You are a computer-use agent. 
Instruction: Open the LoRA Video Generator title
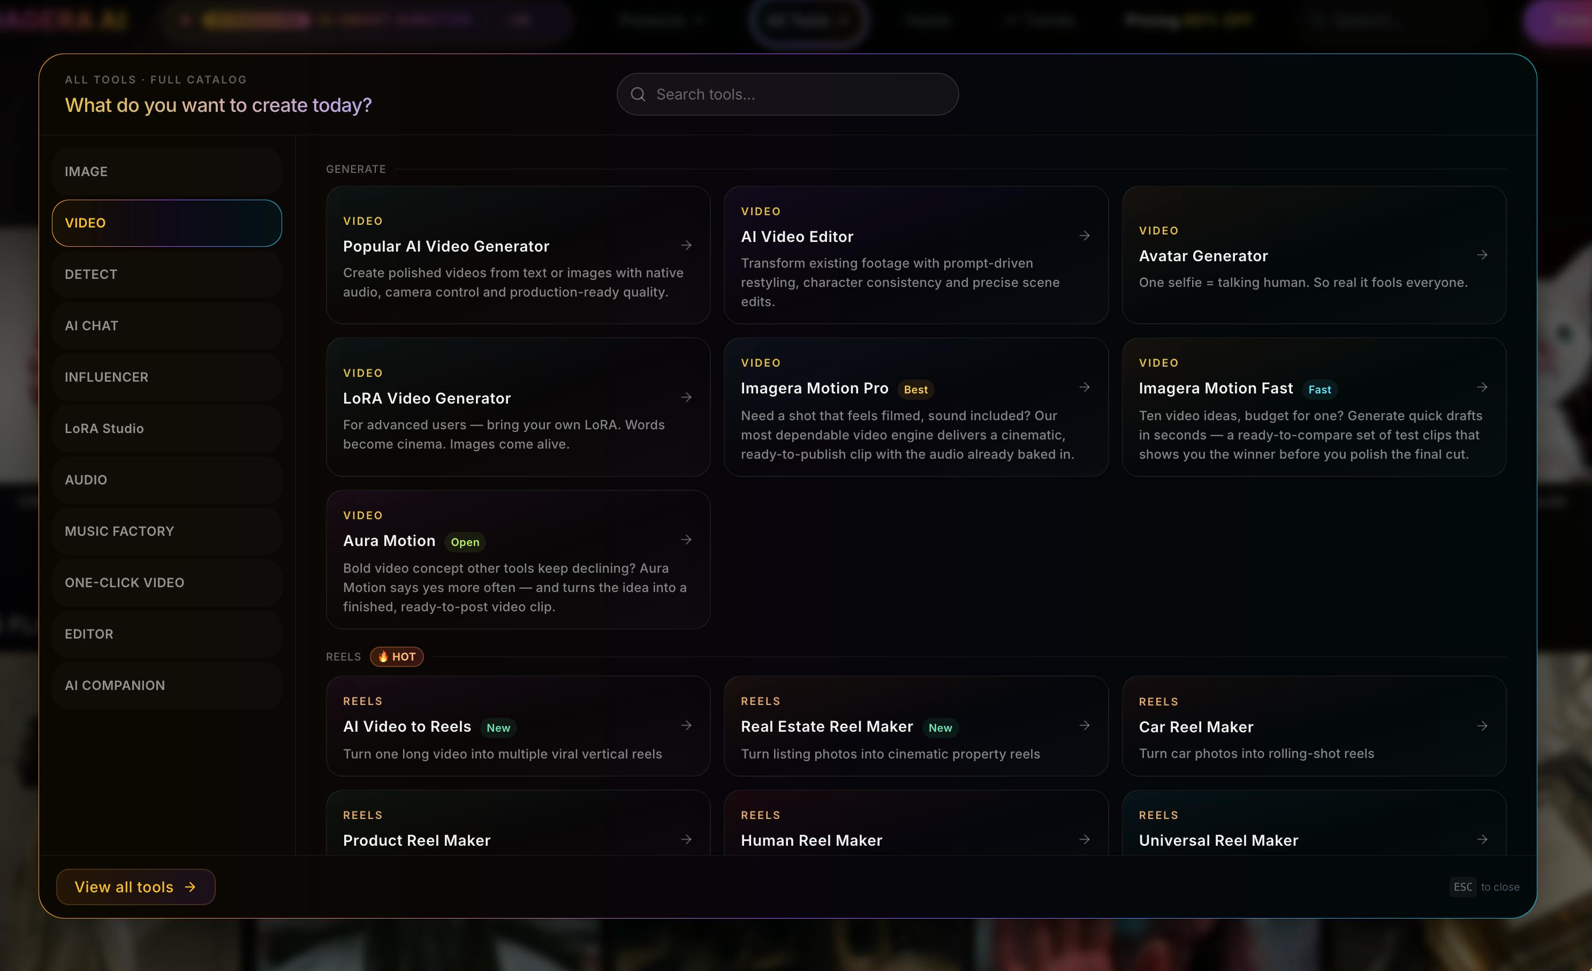tap(427, 398)
